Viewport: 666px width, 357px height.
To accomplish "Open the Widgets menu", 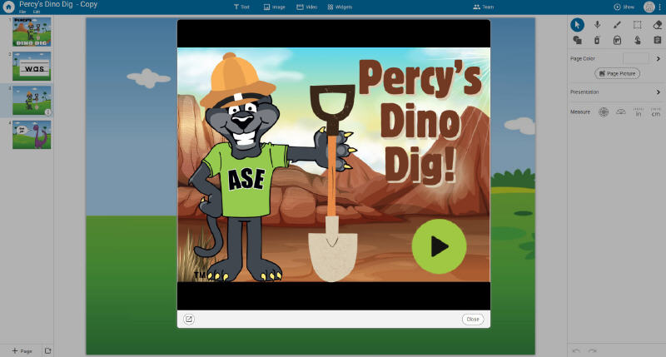I will pyautogui.click(x=340, y=7).
